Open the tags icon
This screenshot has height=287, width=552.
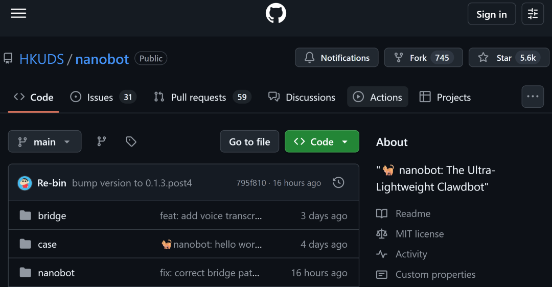click(131, 141)
